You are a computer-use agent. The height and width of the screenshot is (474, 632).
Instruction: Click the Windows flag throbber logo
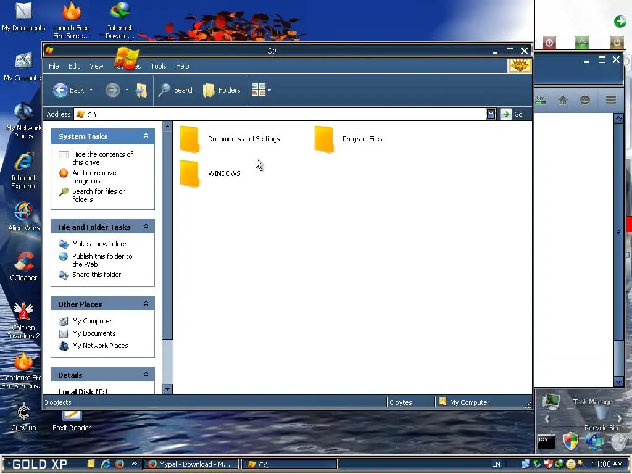point(519,65)
